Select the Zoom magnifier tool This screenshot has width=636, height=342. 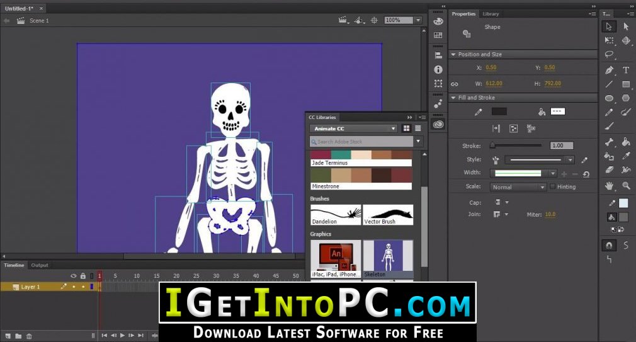coord(626,186)
